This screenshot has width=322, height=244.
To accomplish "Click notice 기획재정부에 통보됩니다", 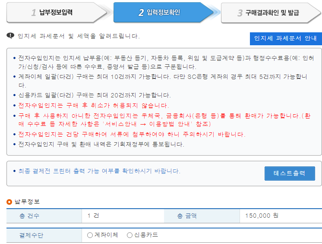I will (x=101, y=144).
